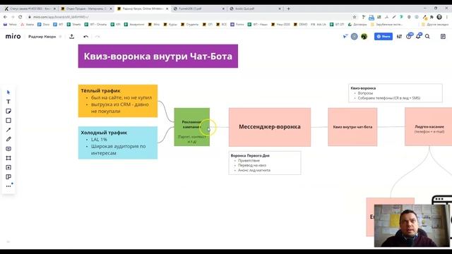The height and width of the screenshot is (254, 452).
Task: Select the Comment tool
Action: tap(8, 149)
